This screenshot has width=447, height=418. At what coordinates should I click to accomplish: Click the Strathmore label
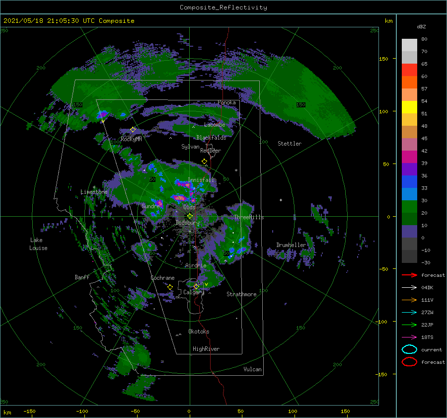(x=241, y=294)
